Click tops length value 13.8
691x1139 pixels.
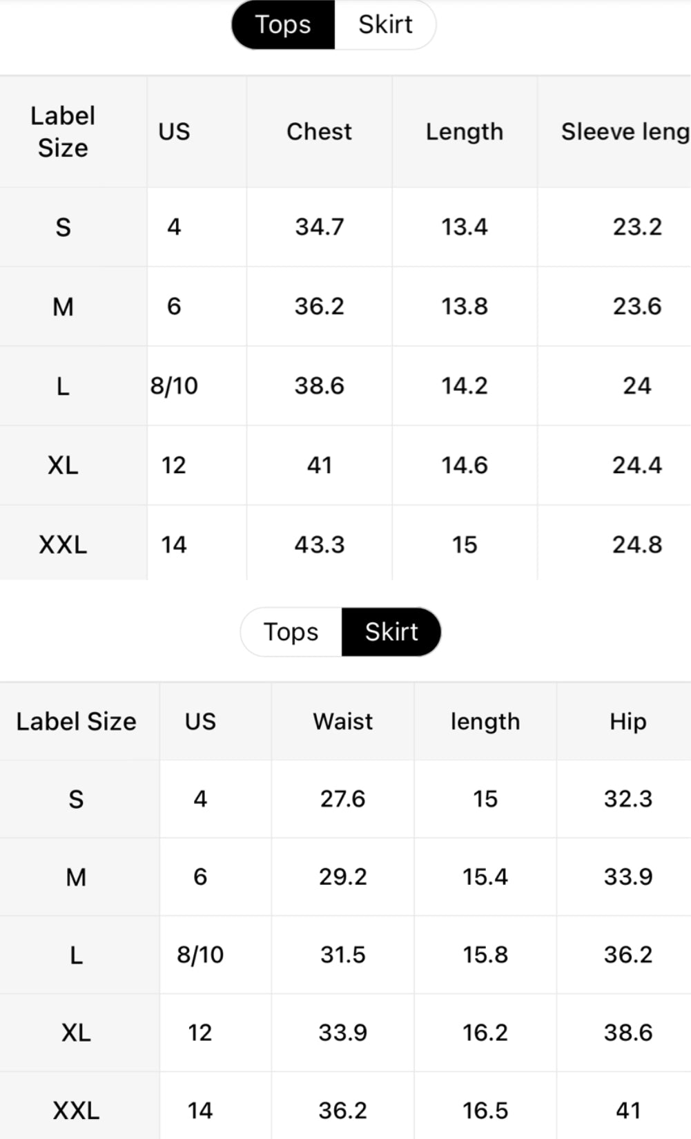pos(464,306)
